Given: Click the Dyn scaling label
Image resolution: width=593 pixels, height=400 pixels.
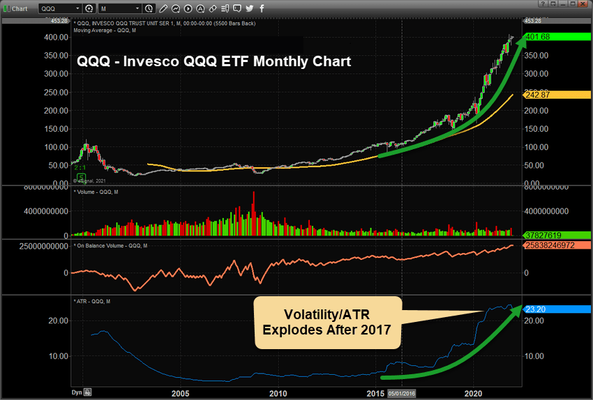Looking at the screenshot, I should 77,392.
